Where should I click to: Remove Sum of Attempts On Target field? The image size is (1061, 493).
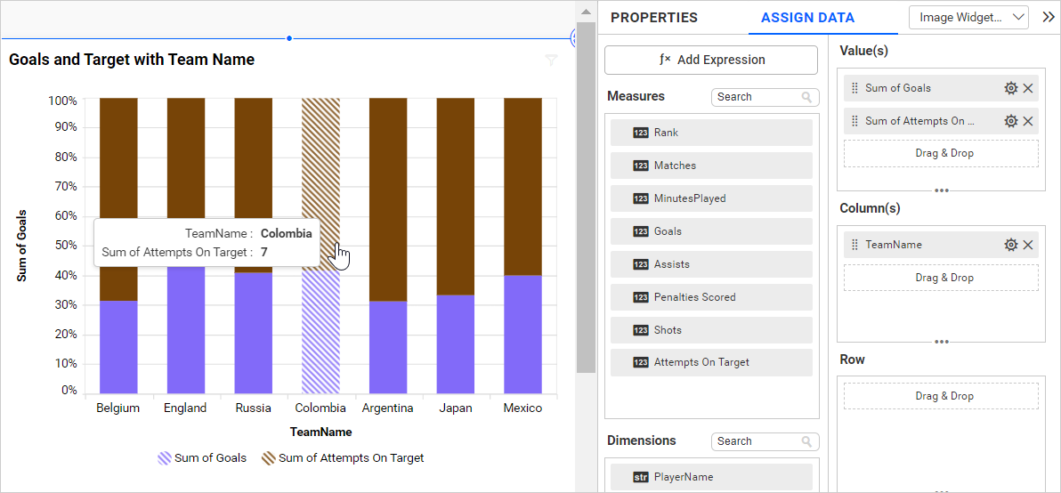(x=1028, y=121)
